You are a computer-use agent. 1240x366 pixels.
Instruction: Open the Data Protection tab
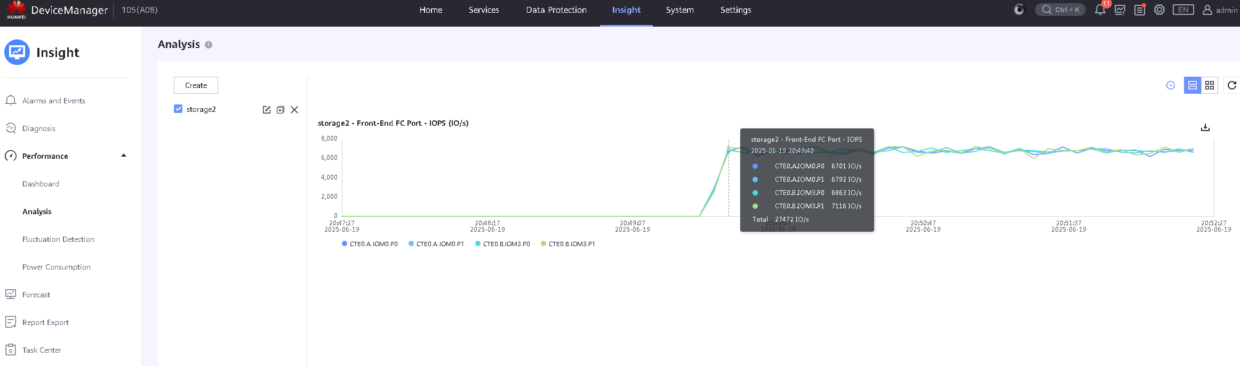point(556,10)
